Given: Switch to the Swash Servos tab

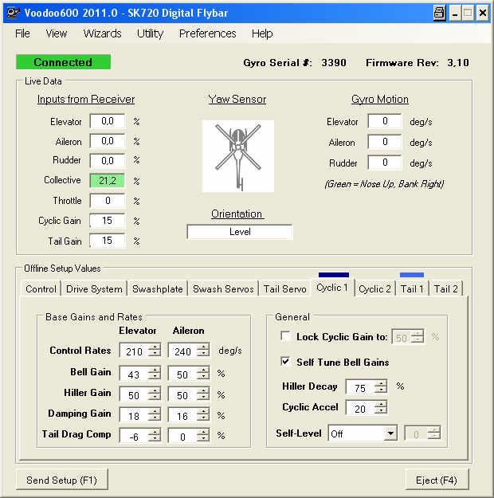Looking at the screenshot, I should (223, 289).
